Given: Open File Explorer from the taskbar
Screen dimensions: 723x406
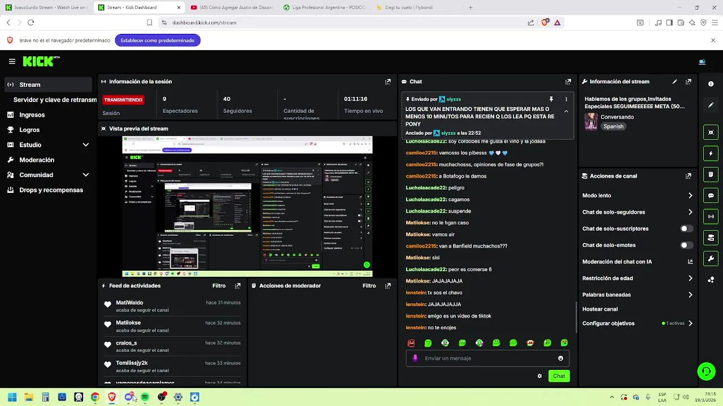Looking at the screenshot, I should click(x=29, y=397).
